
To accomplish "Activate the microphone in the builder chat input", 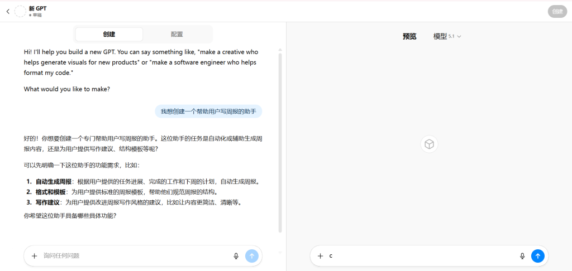I will click(236, 256).
